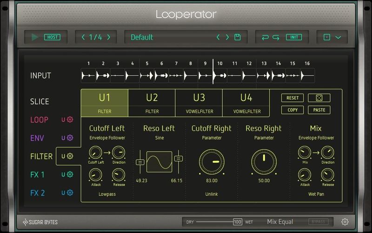372x233 pixels.
Task: Open LOOP row gear settings
Action: 70,120
